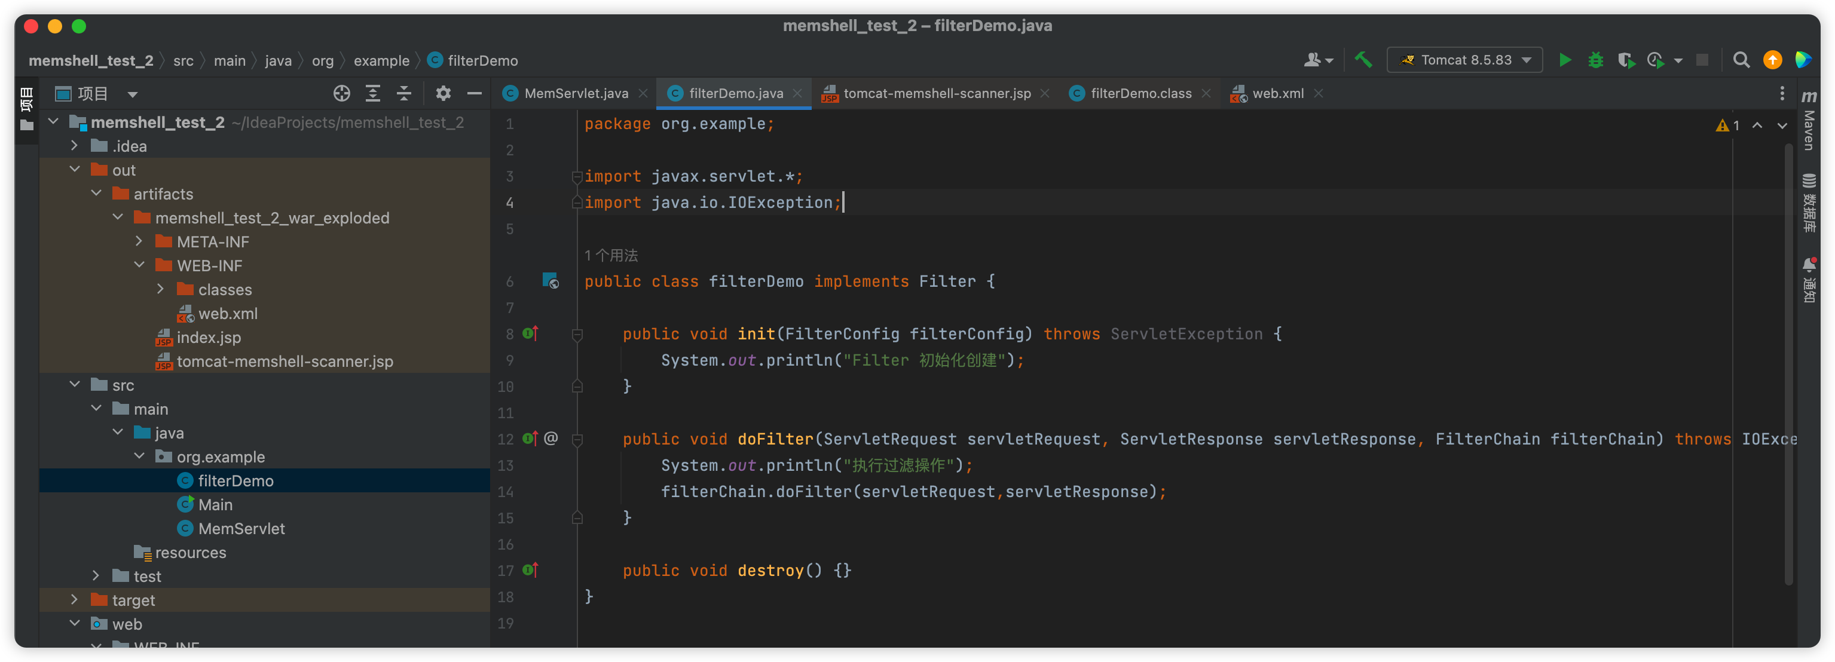Click the implements gutter icon at line 8
This screenshot has height=662, width=1835.
(x=531, y=333)
